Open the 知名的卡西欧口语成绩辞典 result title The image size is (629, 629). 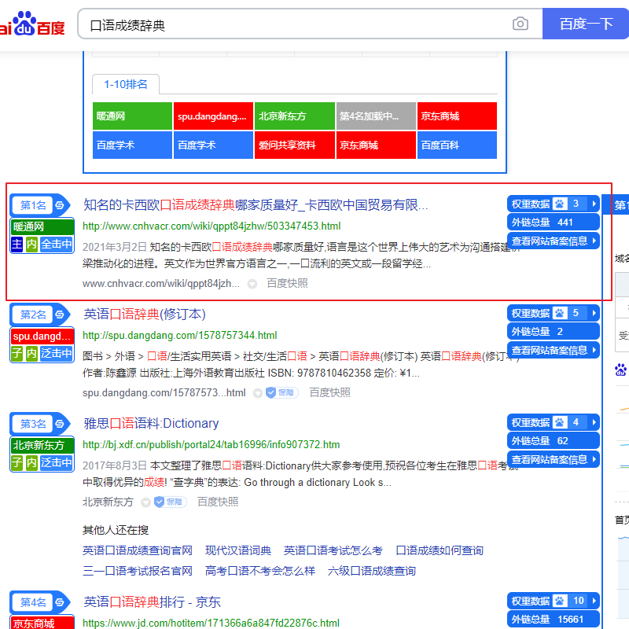tap(256, 205)
